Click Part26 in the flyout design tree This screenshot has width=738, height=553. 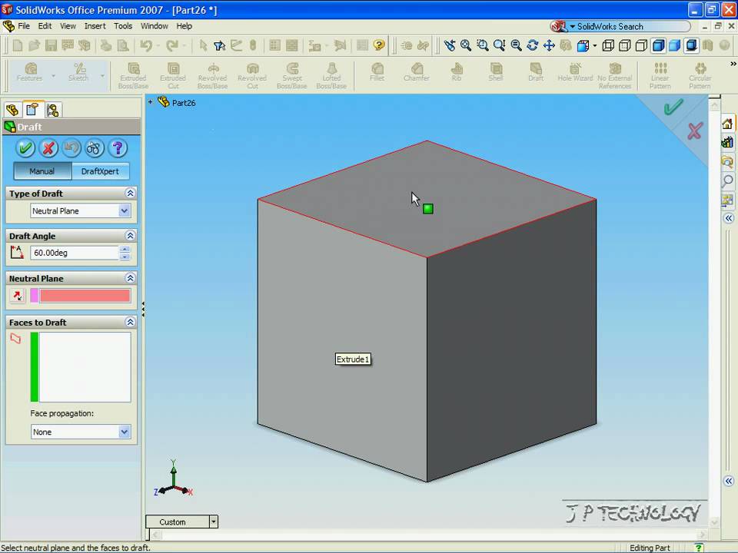(x=184, y=102)
